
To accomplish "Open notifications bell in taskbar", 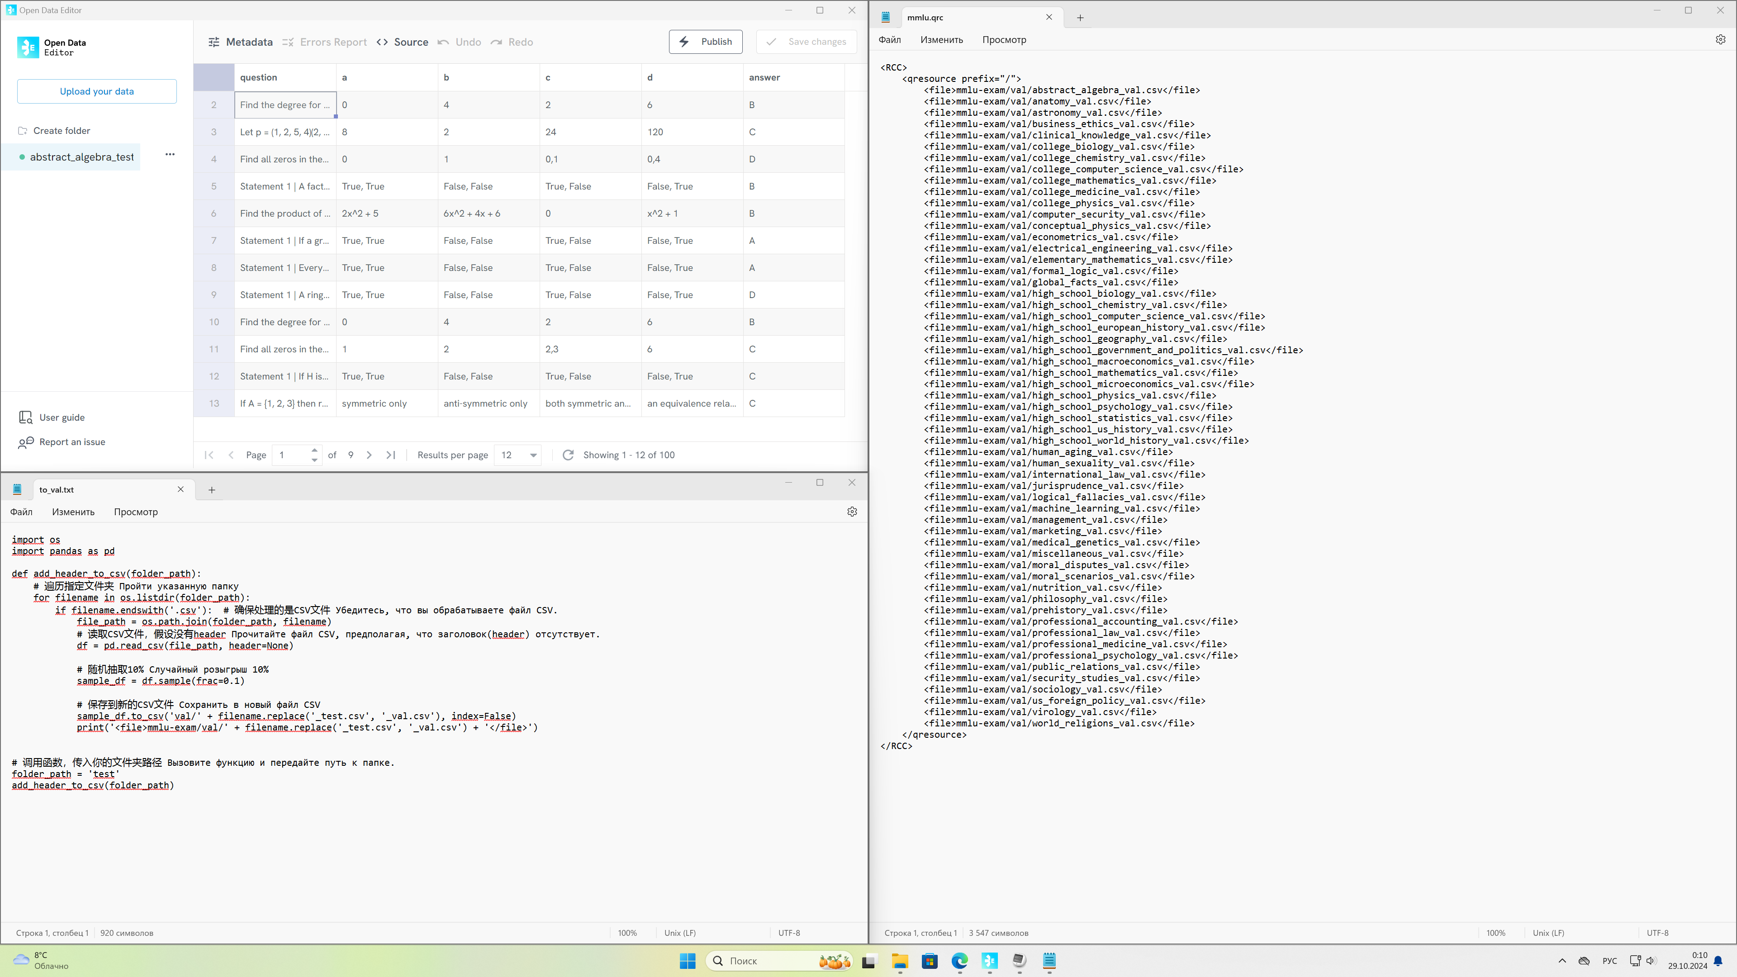I will pyautogui.click(x=1718, y=961).
